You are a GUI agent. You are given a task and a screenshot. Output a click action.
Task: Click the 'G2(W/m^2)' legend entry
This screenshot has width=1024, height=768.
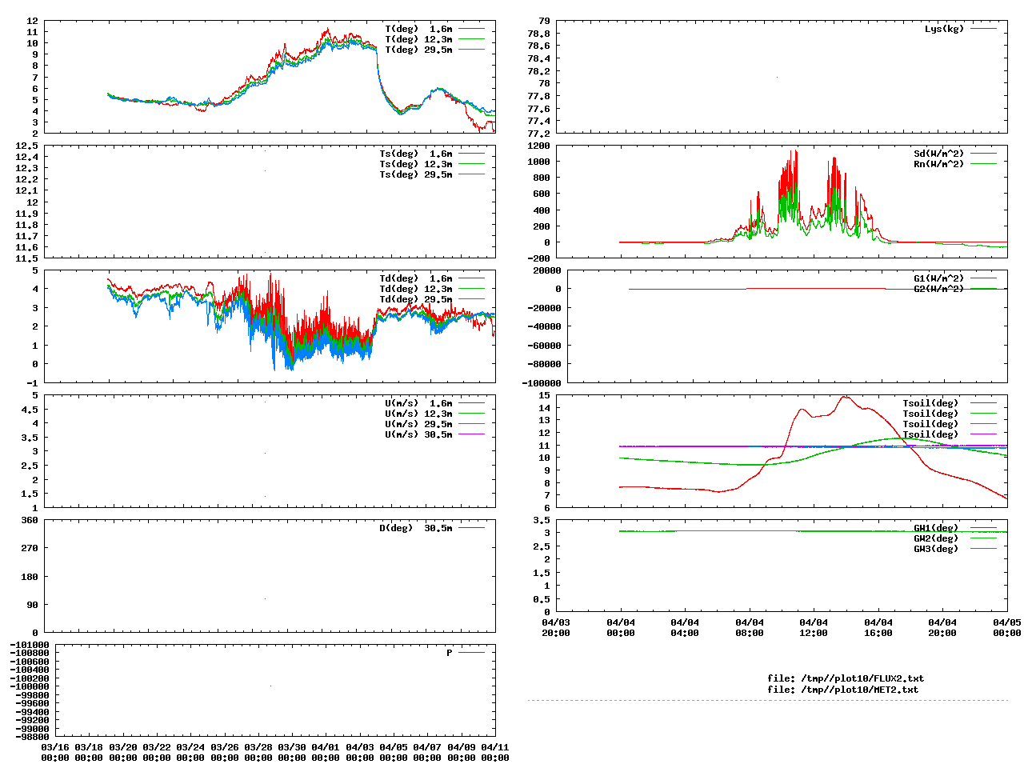tap(939, 289)
